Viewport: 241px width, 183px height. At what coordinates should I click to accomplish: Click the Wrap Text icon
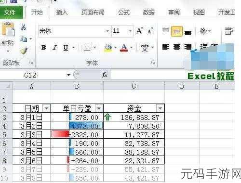coord(229,31)
